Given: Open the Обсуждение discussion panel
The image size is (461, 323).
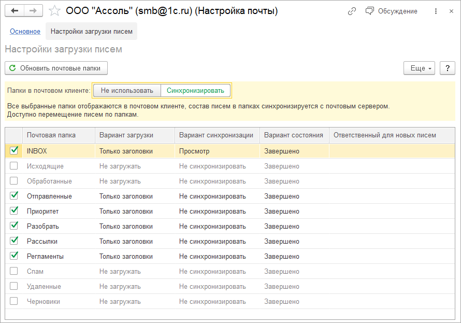Looking at the screenshot, I should click(x=392, y=11).
